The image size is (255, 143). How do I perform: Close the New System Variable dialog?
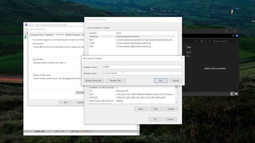(182, 58)
